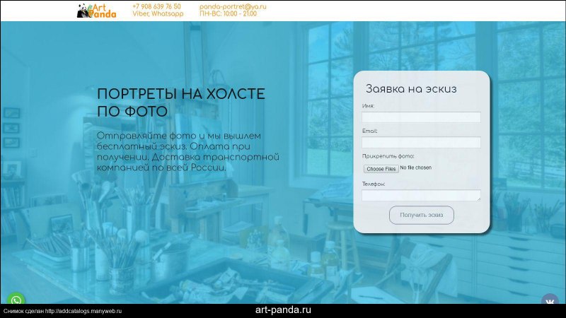566x318 pixels.
Task: Click the resize handle of Телефон field
Action: coord(478,199)
